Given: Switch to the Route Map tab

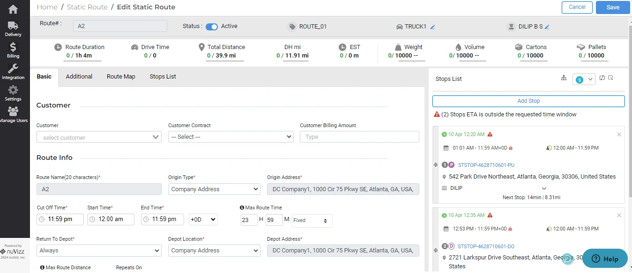Looking at the screenshot, I should (x=121, y=77).
